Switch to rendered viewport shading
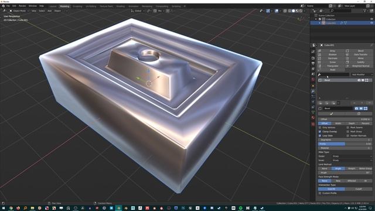This screenshot has height=211, width=375. pos(301,11)
